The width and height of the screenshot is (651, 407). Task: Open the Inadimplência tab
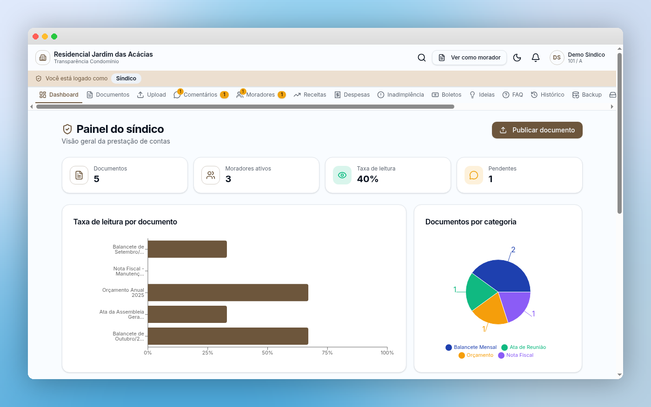tap(401, 95)
